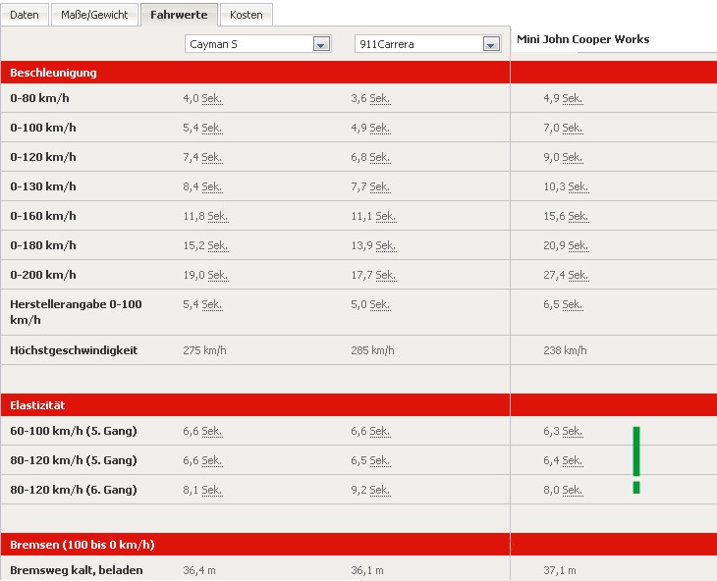Click the Sek. link after 911Carrera 4,9
Viewport: 717px width, 581px height.
pyautogui.click(x=380, y=128)
